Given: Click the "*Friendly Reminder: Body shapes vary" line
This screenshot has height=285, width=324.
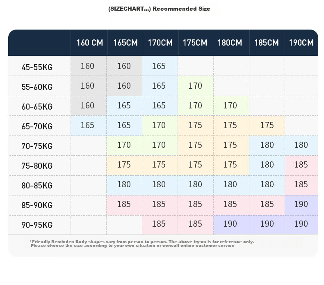Looking at the screenshot, I should pos(142,242).
